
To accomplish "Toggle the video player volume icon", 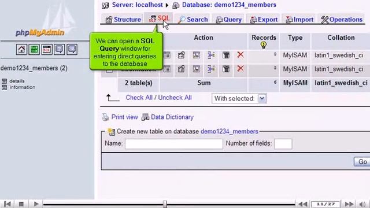I will [x=362, y=204].
